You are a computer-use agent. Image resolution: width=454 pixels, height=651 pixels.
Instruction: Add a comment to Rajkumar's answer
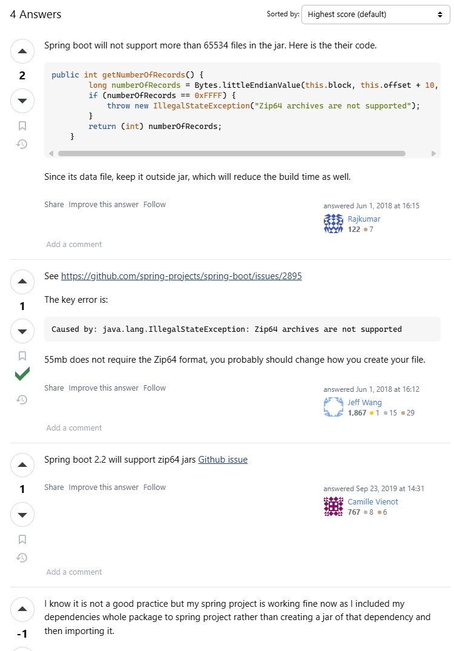pyautogui.click(x=74, y=244)
